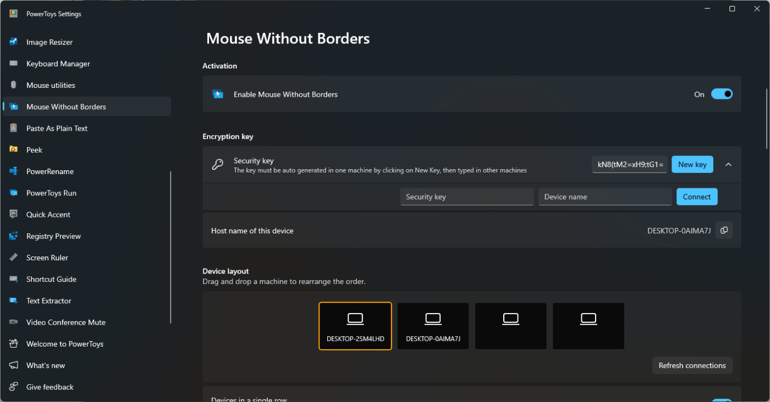Viewport: 770px width, 402px height.
Task: Click the main page vertical scrollbar
Action: [x=767, y=118]
